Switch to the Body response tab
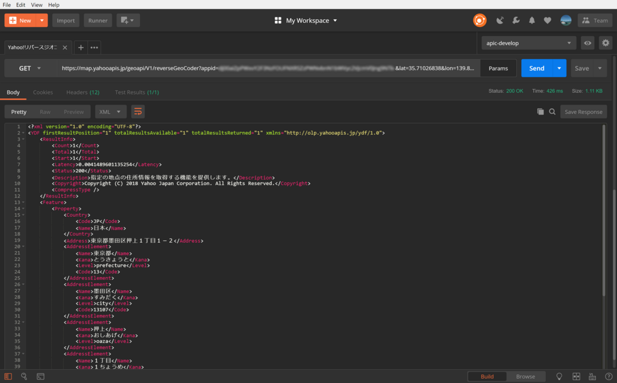Screen dimensions: 617x383 point(13,92)
